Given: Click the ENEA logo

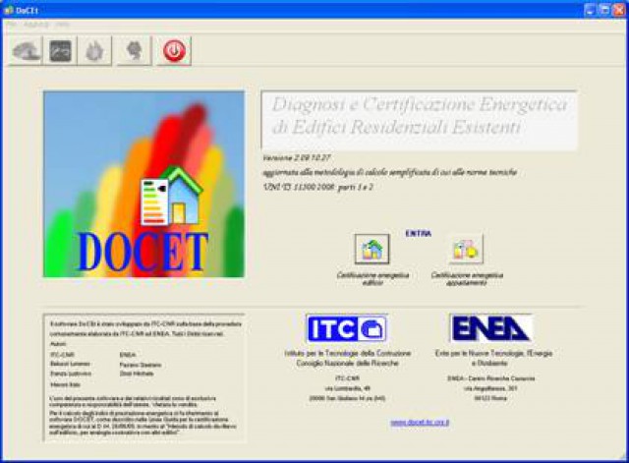Looking at the screenshot, I should tap(491, 328).
